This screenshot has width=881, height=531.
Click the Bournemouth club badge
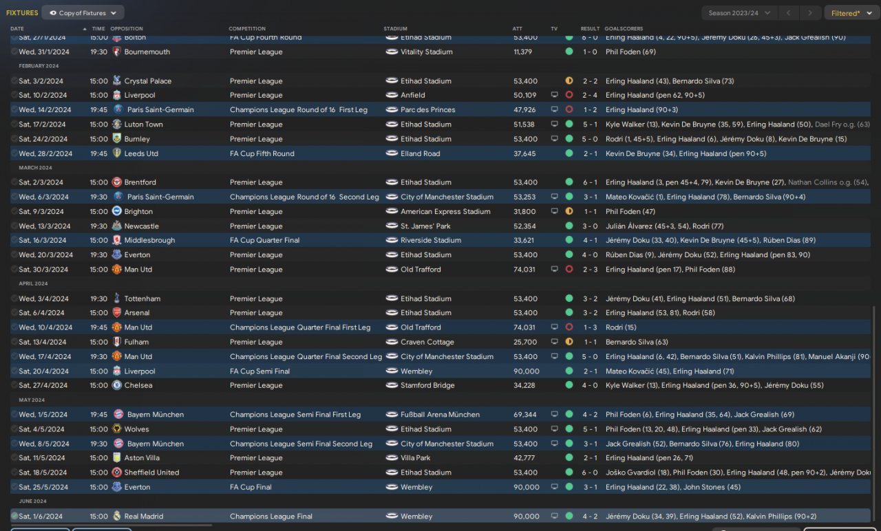point(116,52)
